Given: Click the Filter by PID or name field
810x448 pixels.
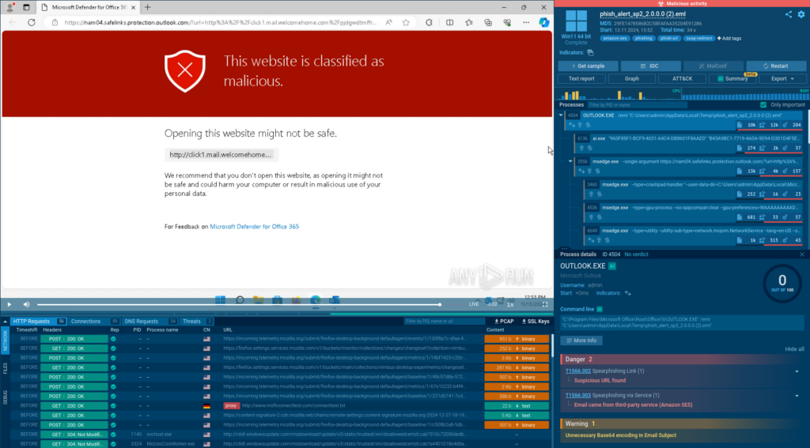Looking at the screenshot, I should click(633, 104).
